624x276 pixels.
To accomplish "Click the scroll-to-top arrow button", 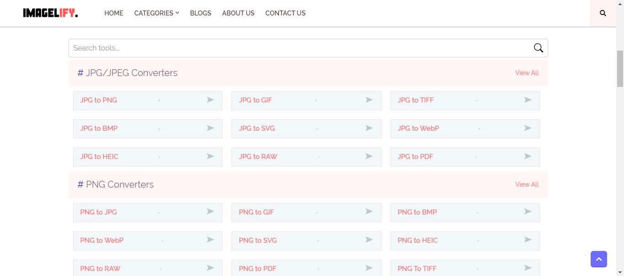I will [x=598, y=259].
